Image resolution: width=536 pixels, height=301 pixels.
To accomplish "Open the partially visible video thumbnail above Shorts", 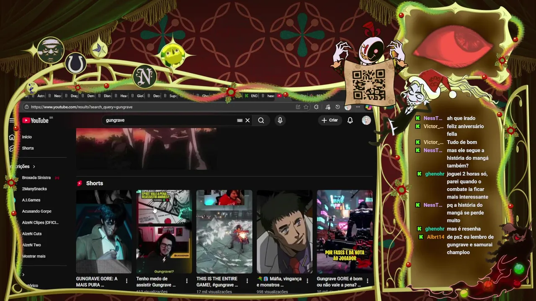I will pos(146,149).
